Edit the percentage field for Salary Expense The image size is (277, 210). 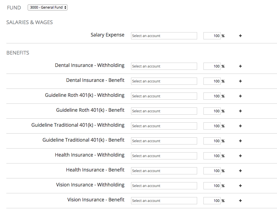click(x=212, y=36)
